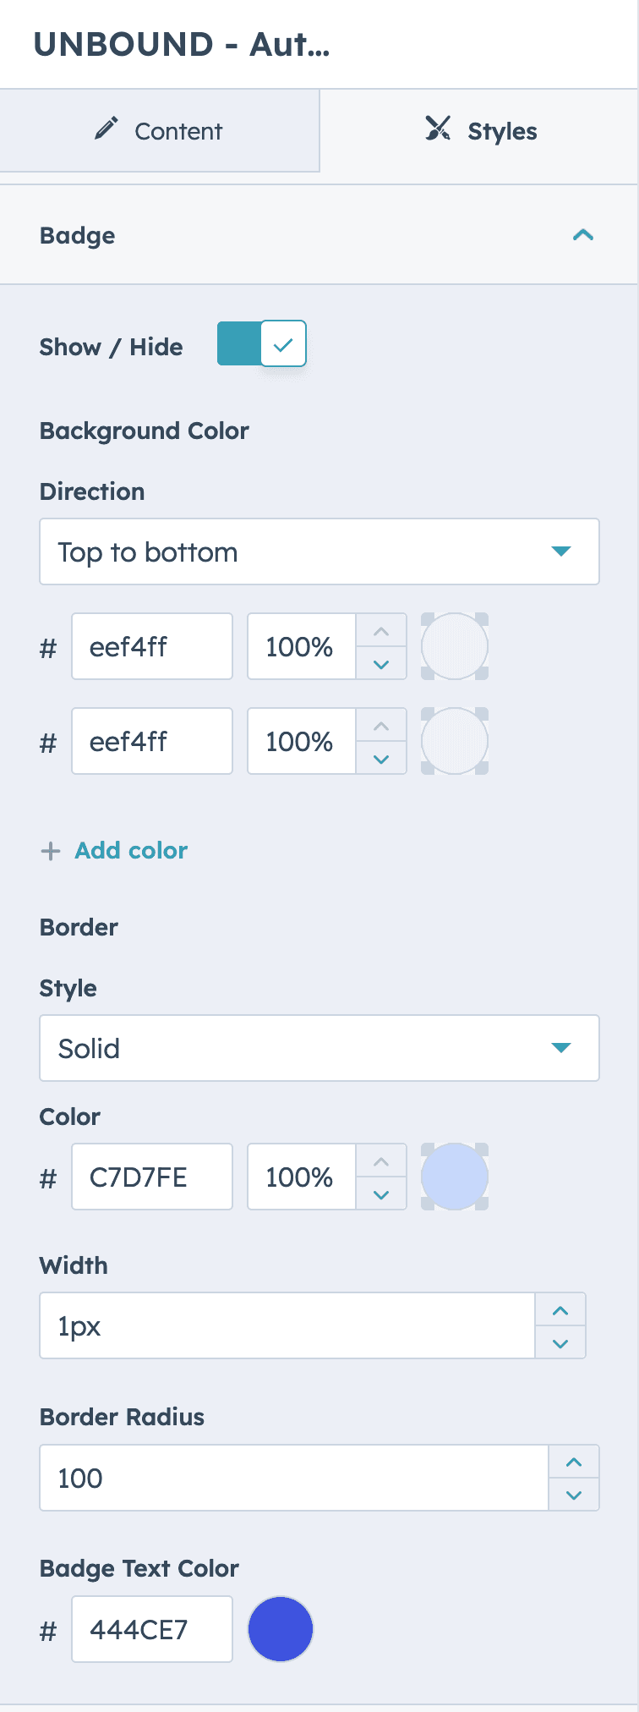639x1712 pixels.
Task: Decrease the Border Radius using down arrow
Action: click(573, 1495)
